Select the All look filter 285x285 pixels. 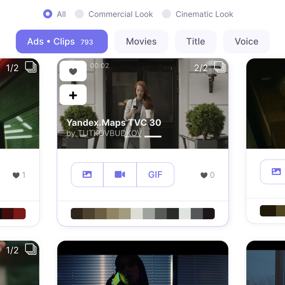click(x=48, y=14)
